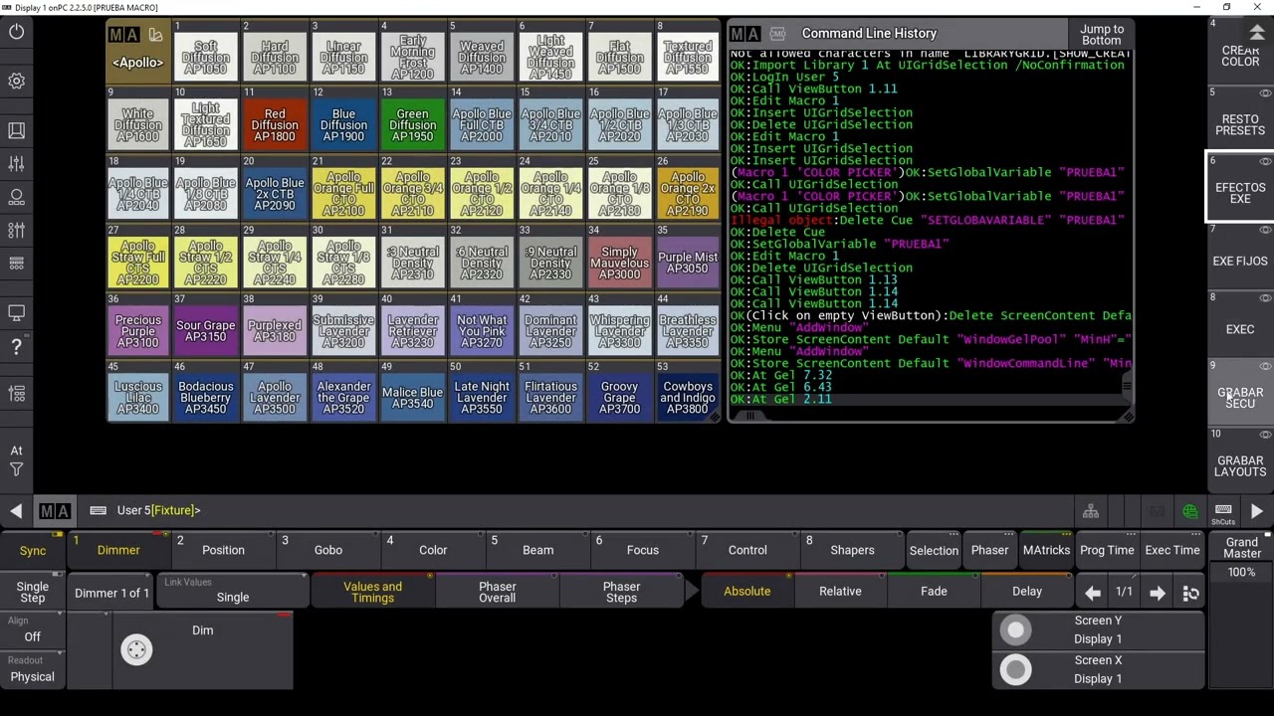Select the Color feature group tab
Screen dimensions: 1274x716
433,550
